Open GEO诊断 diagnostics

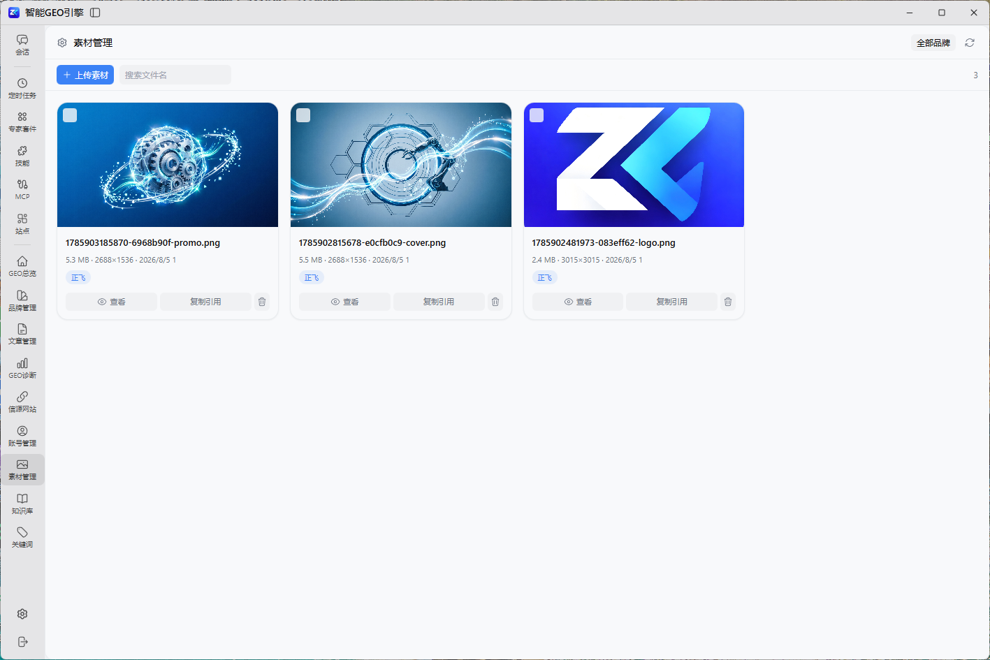point(22,368)
